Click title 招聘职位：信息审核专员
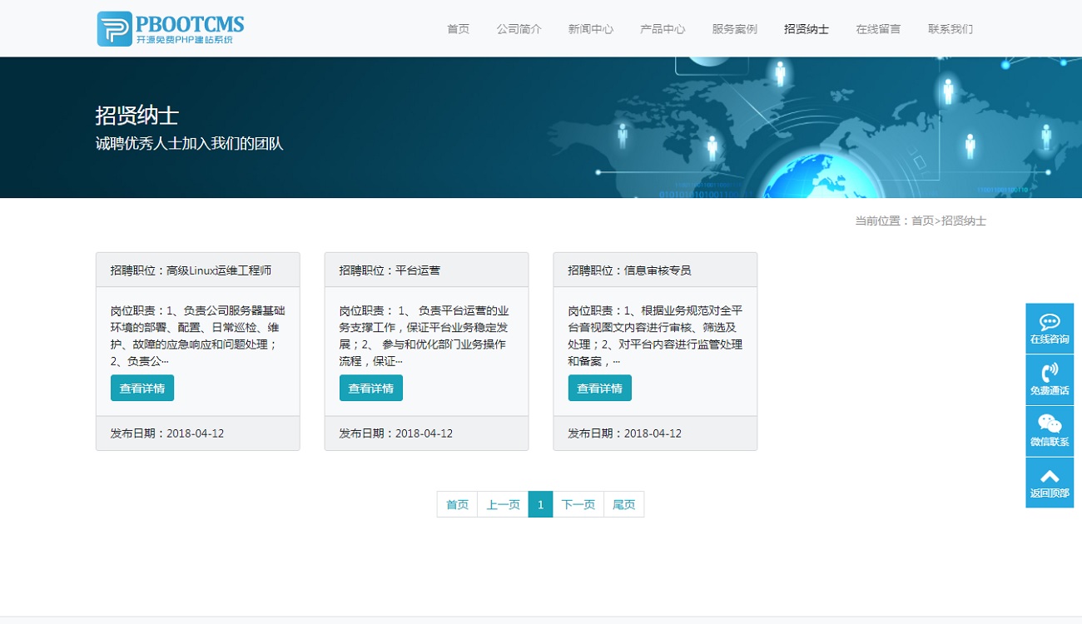The image size is (1082, 624). click(x=629, y=270)
